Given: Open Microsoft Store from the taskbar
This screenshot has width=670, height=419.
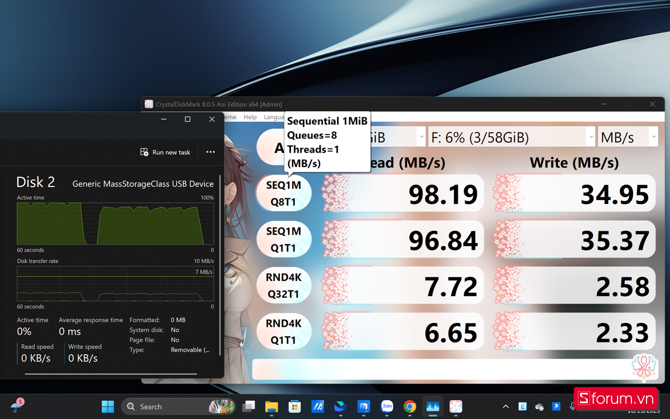Looking at the screenshot, I should [x=294, y=407].
